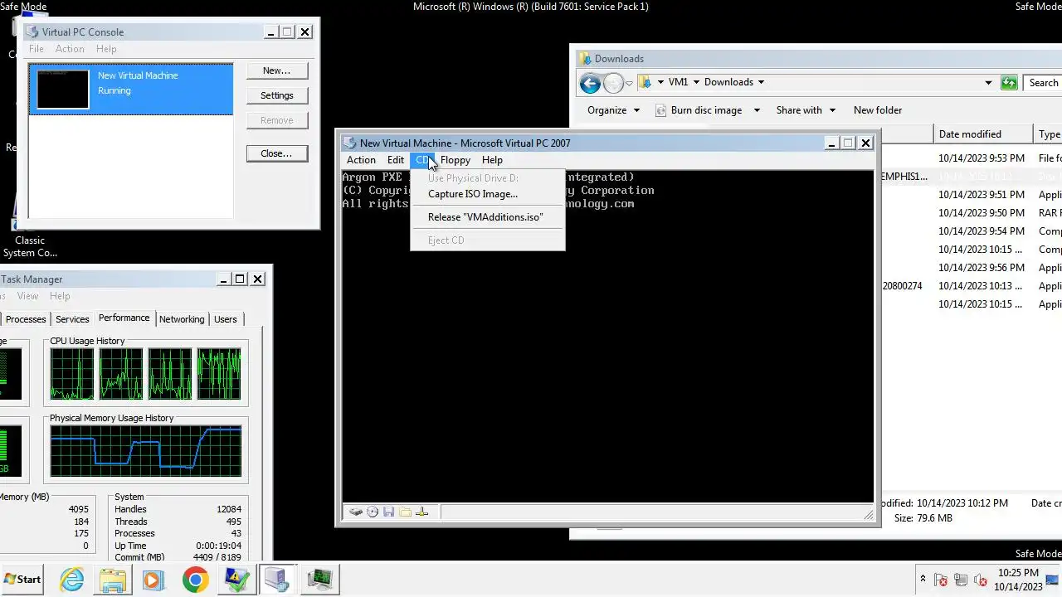Click the network tray icon

click(x=961, y=580)
